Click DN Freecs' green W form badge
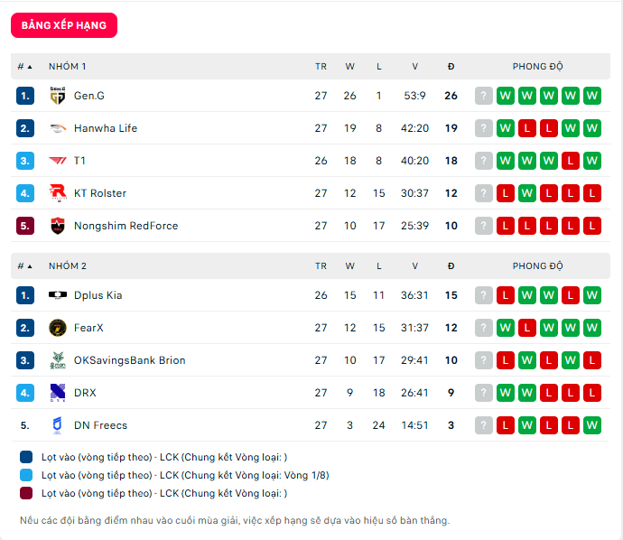Screen dimensions: 623x540 [592, 425]
